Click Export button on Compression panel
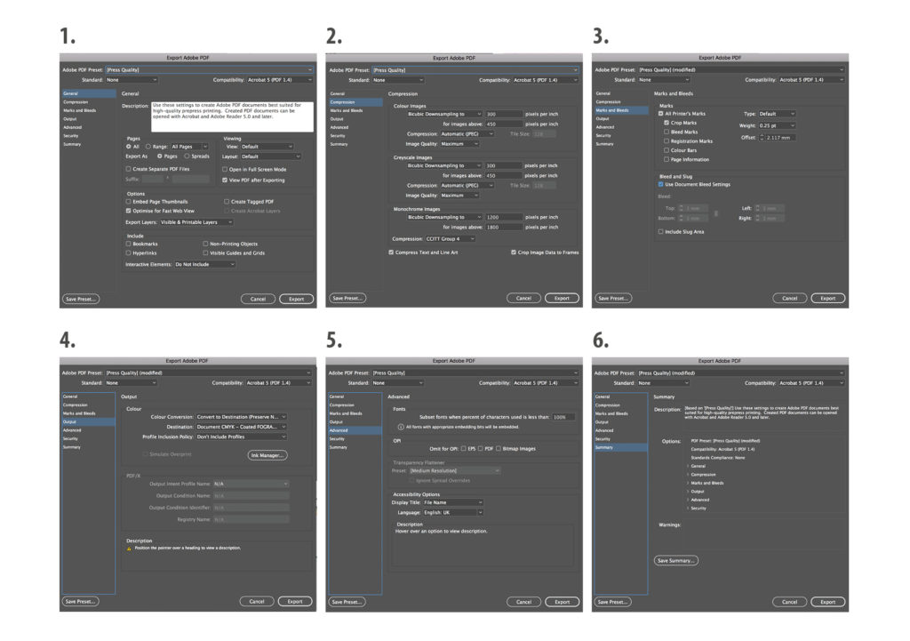The width and height of the screenshot is (910, 641). [x=562, y=298]
